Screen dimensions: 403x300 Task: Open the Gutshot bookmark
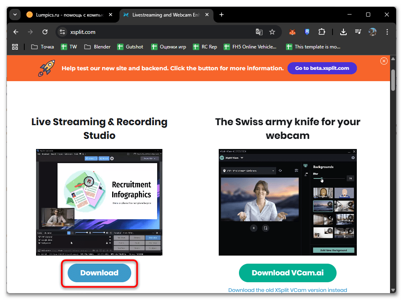(130, 46)
